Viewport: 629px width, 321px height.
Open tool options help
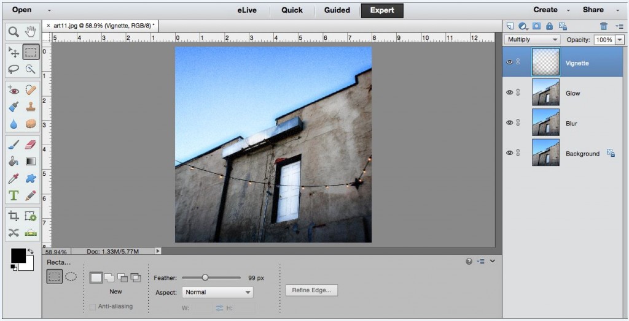pyautogui.click(x=469, y=262)
